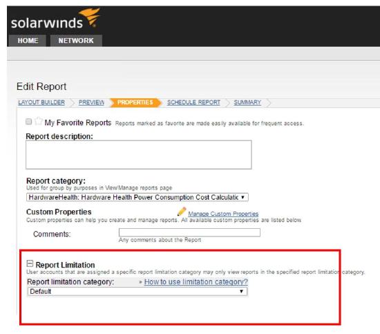Open the HOME menu tab
The width and height of the screenshot is (380, 334).
(x=28, y=41)
